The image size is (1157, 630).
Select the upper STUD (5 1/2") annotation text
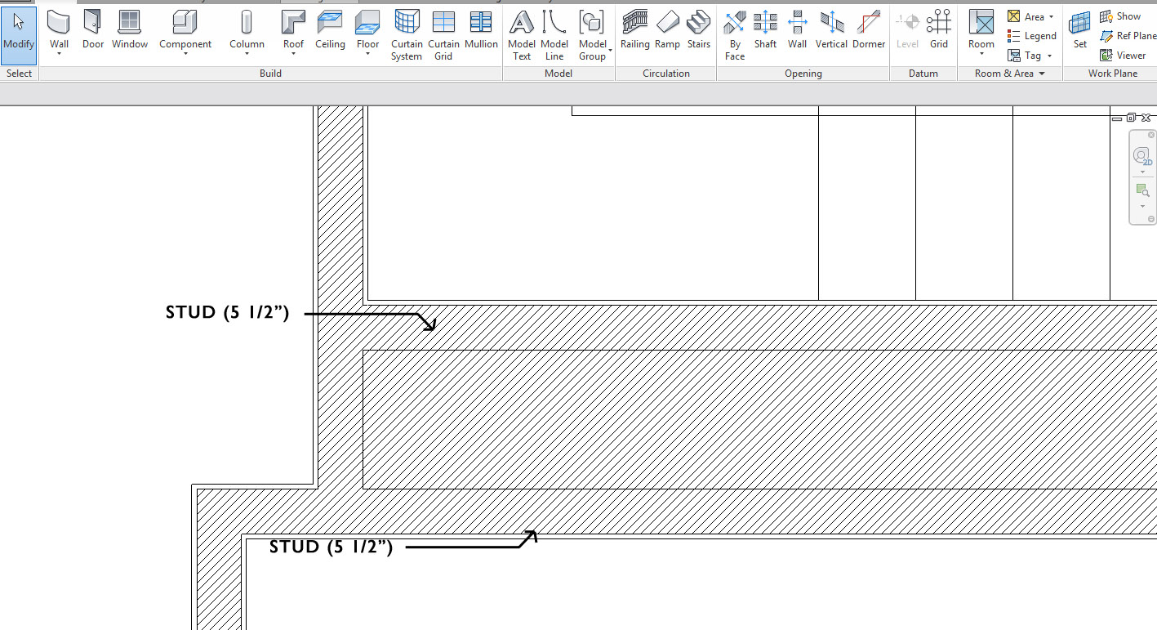coord(228,313)
